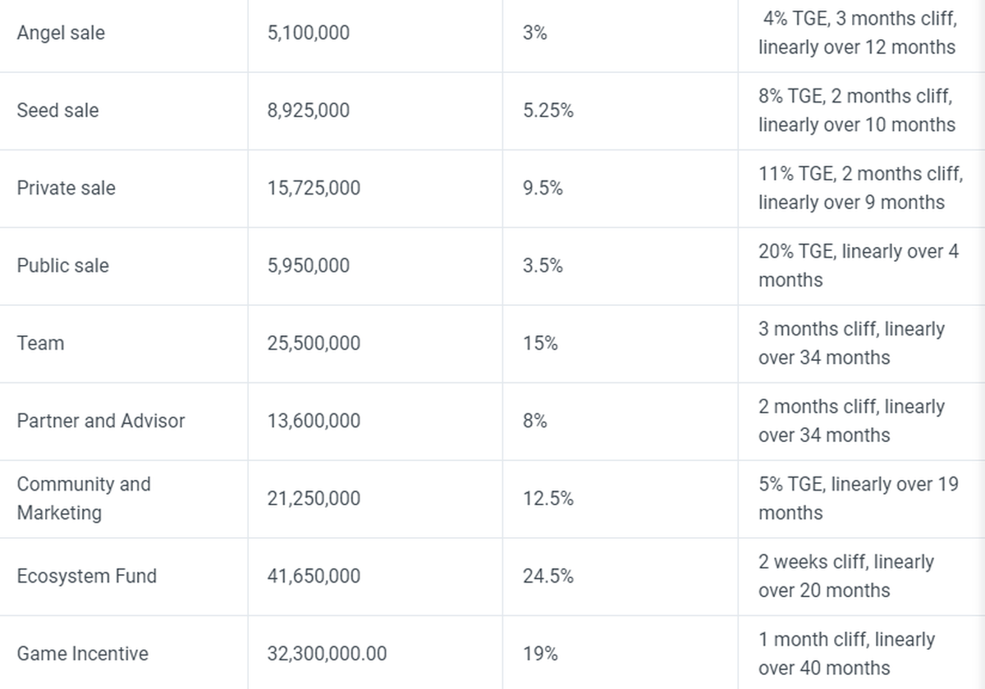
Task: Select the 32,300,000.00 amount cell
Action: (327, 654)
